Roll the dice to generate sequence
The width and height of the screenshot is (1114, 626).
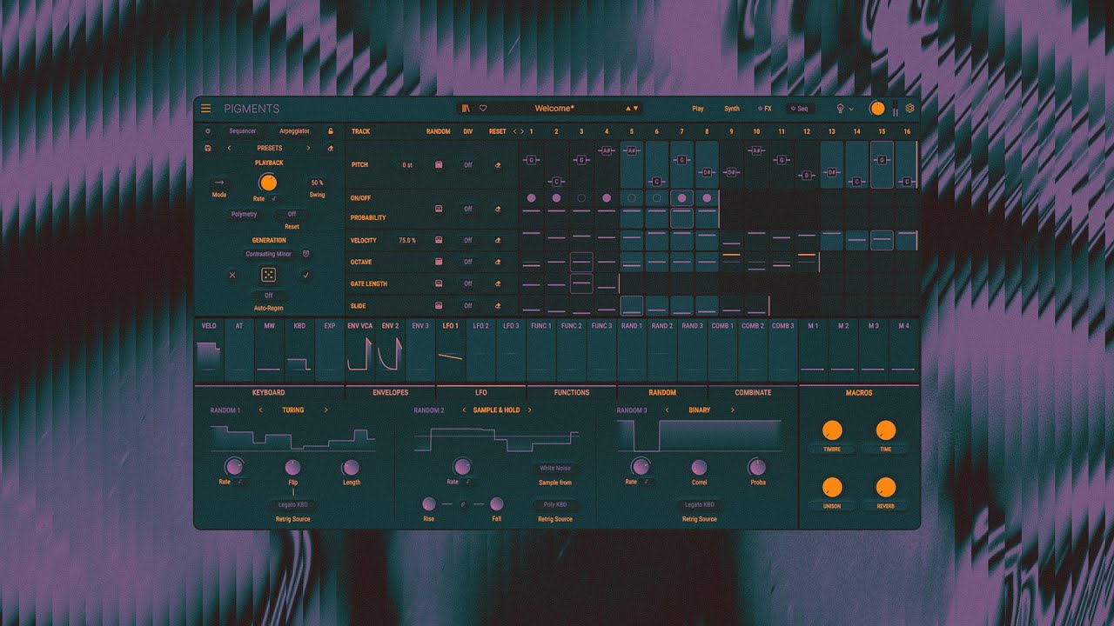click(x=269, y=275)
